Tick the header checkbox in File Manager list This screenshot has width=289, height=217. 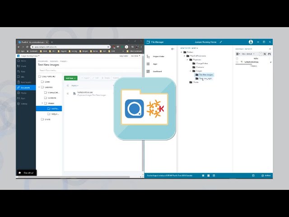click(237, 58)
